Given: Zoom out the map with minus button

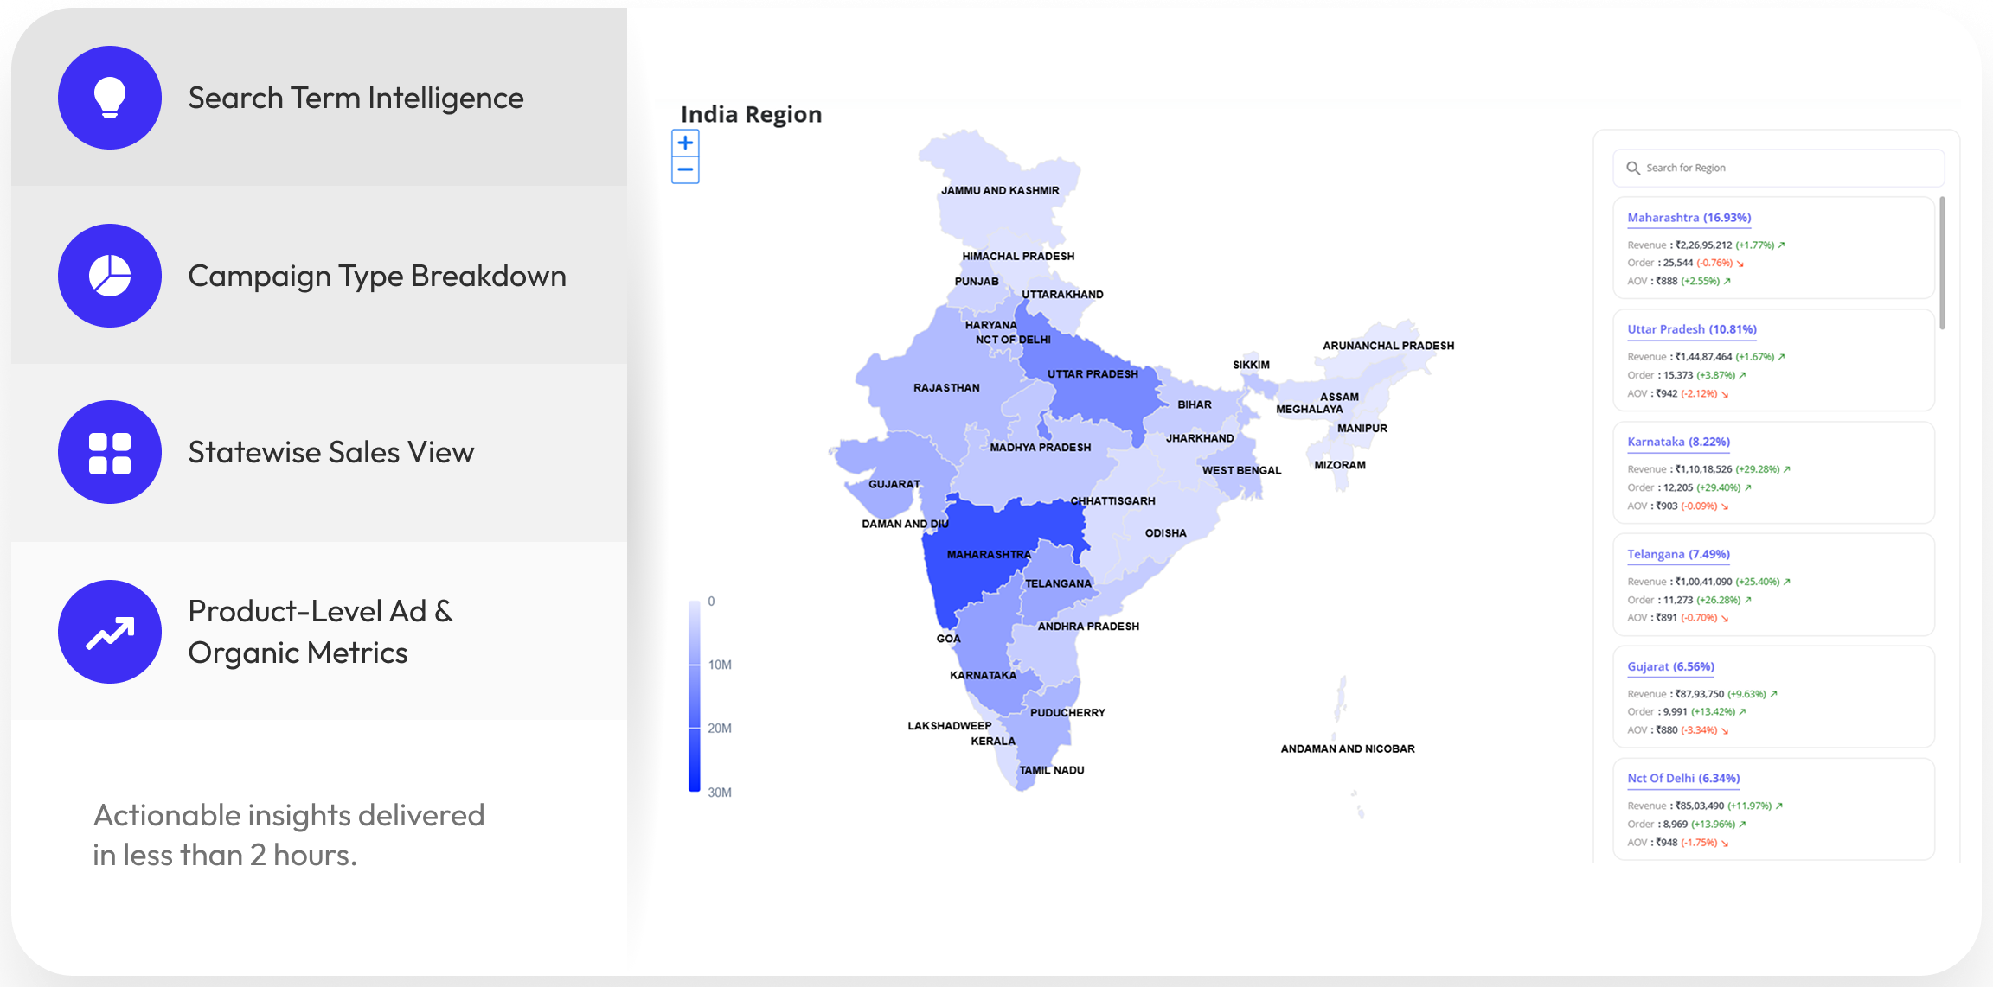Looking at the screenshot, I should coord(685,169).
